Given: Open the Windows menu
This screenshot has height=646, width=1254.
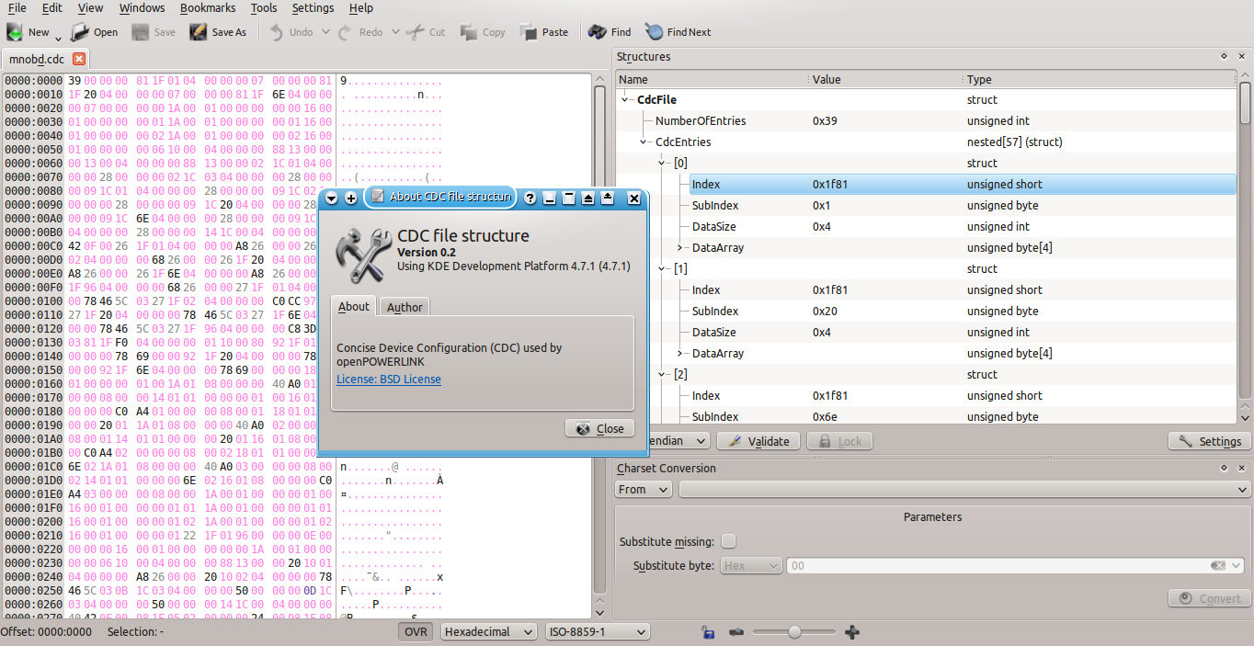Looking at the screenshot, I should point(142,7).
